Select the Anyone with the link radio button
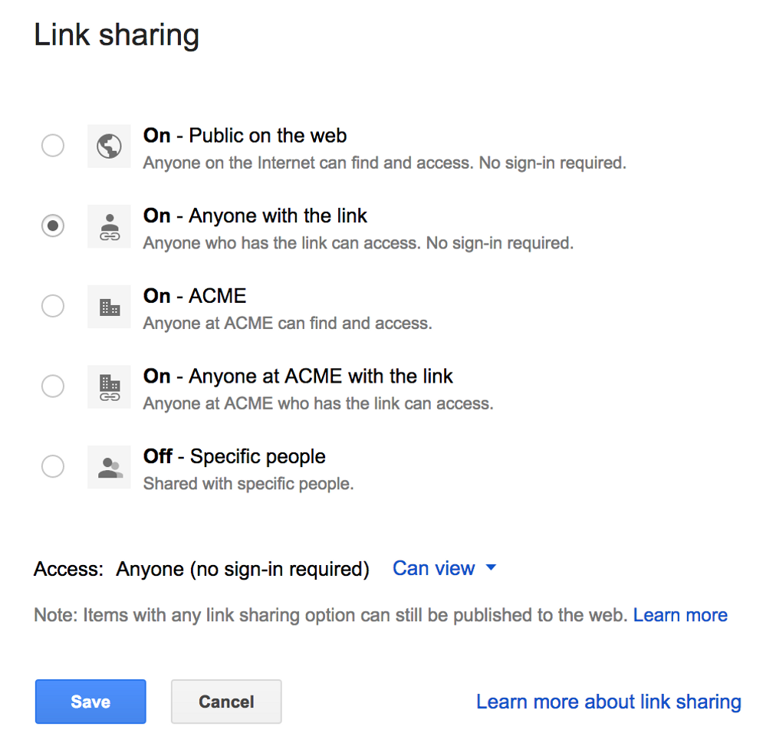The image size is (766, 756). 53,225
